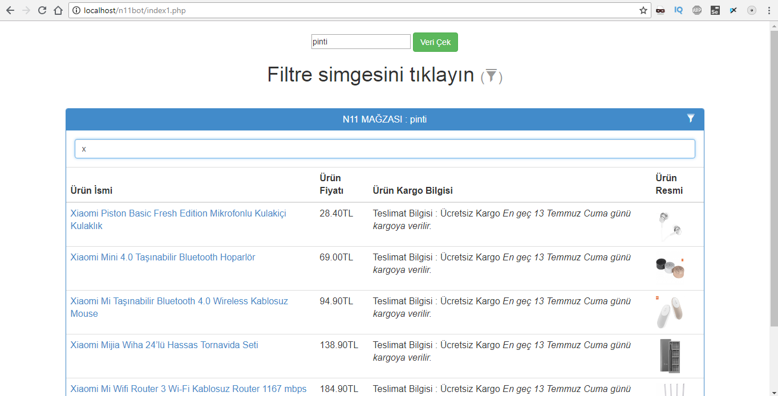778x396 pixels.
Task: Open Xiaomi Piston Basic Fresh Edition link
Action: coord(179,219)
